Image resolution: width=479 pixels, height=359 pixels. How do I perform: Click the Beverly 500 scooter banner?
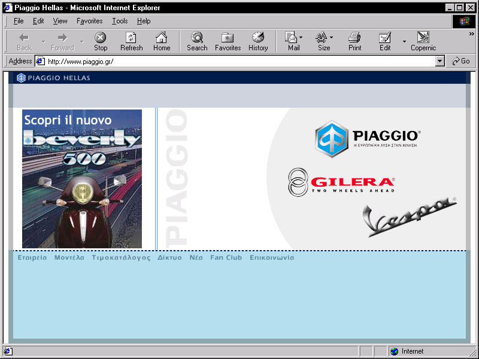(x=82, y=179)
